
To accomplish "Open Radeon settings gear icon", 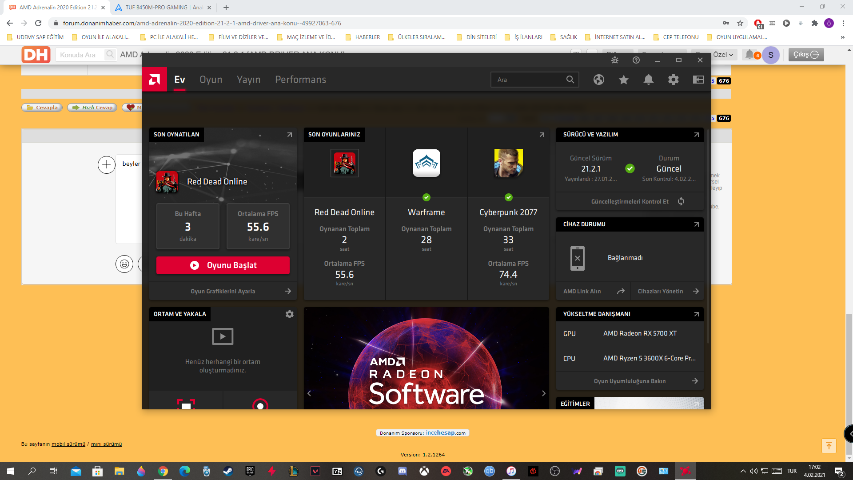I will (x=674, y=80).
